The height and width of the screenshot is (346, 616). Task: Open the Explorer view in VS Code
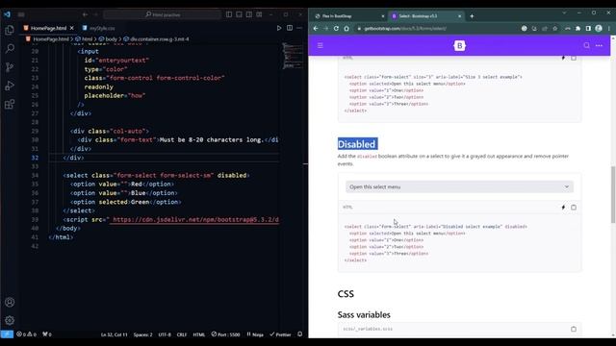click(10, 30)
